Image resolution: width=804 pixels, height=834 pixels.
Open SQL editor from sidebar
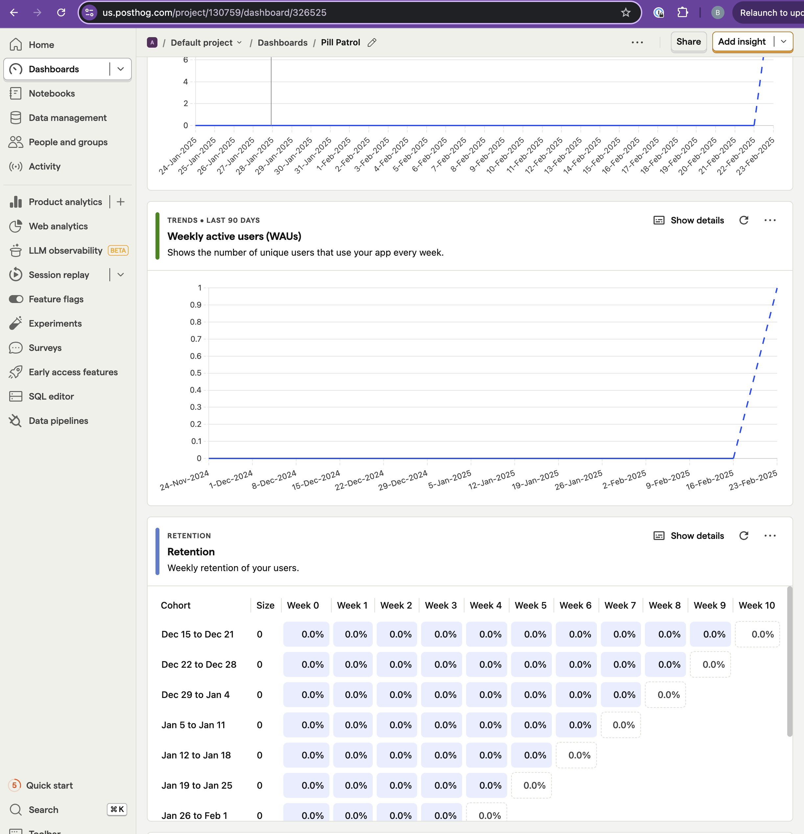pos(51,397)
